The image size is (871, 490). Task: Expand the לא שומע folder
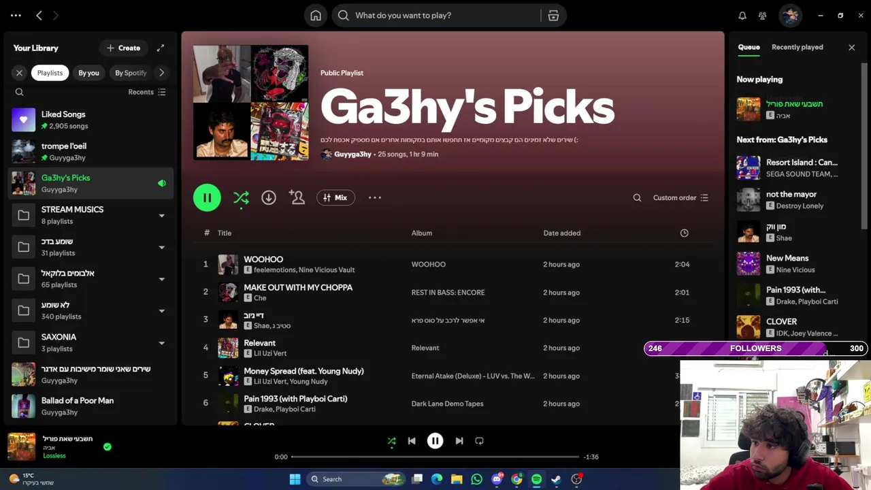[161, 311]
